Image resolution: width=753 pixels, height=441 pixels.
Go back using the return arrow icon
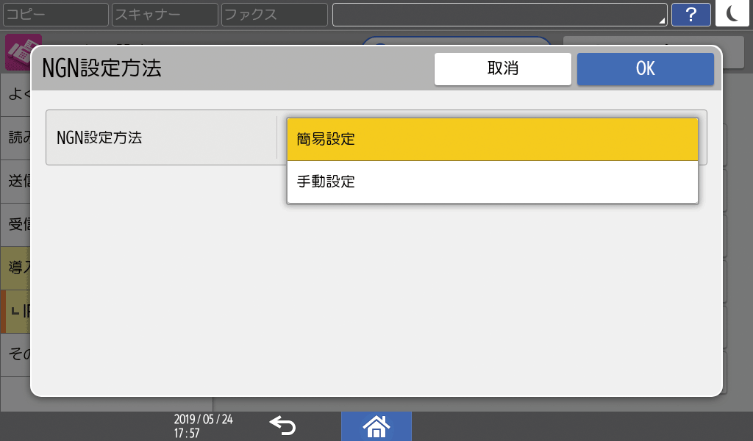point(282,426)
